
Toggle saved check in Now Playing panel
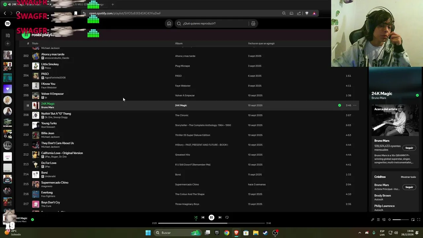pos(417,95)
